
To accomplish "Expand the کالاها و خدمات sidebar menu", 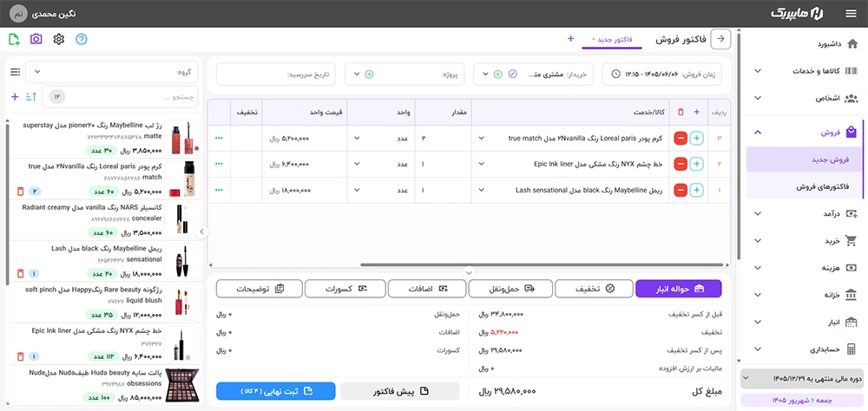I will [805, 71].
